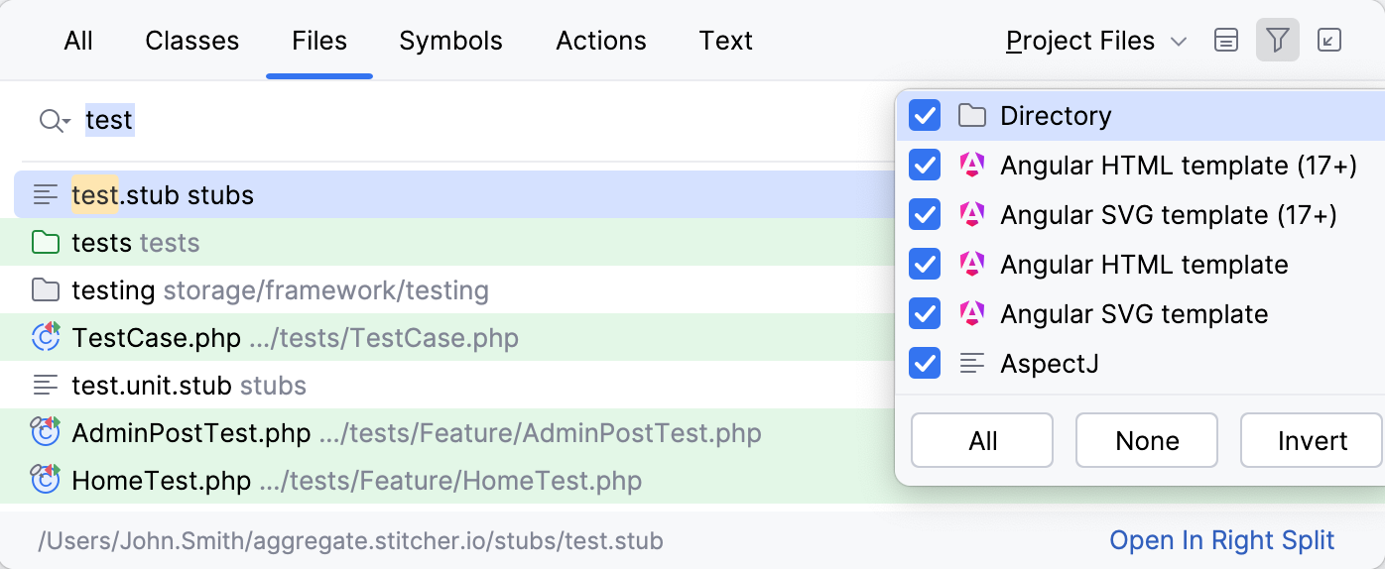Click the search input field with test
This screenshot has width=1385, height=569.
[x=397, y=121]
